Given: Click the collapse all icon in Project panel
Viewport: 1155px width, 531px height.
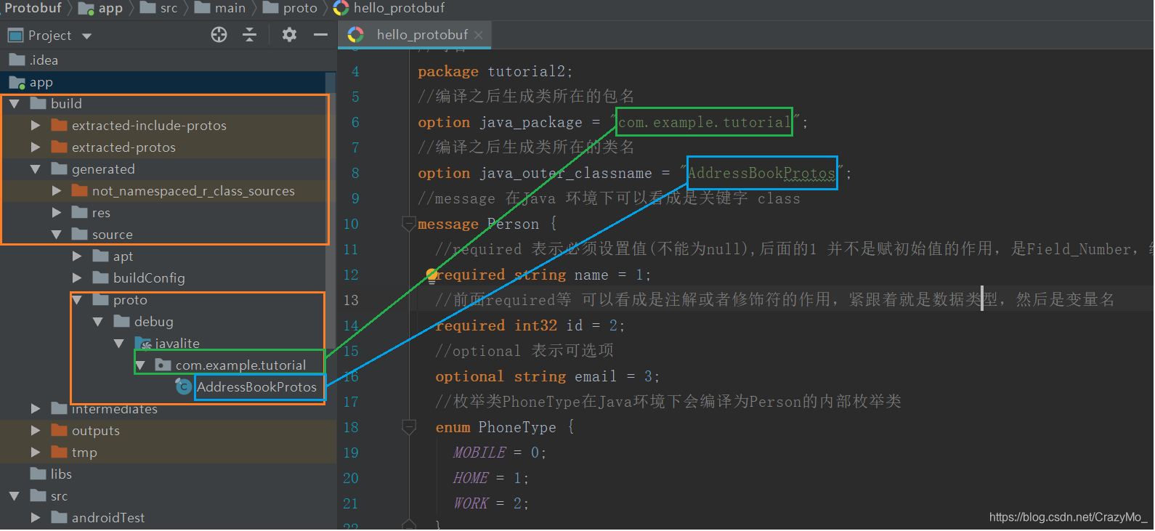Looking at the screenshot, I should pos(250,35).
